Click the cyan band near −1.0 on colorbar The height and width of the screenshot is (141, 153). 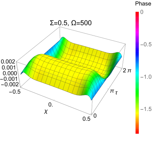(137, 77)
